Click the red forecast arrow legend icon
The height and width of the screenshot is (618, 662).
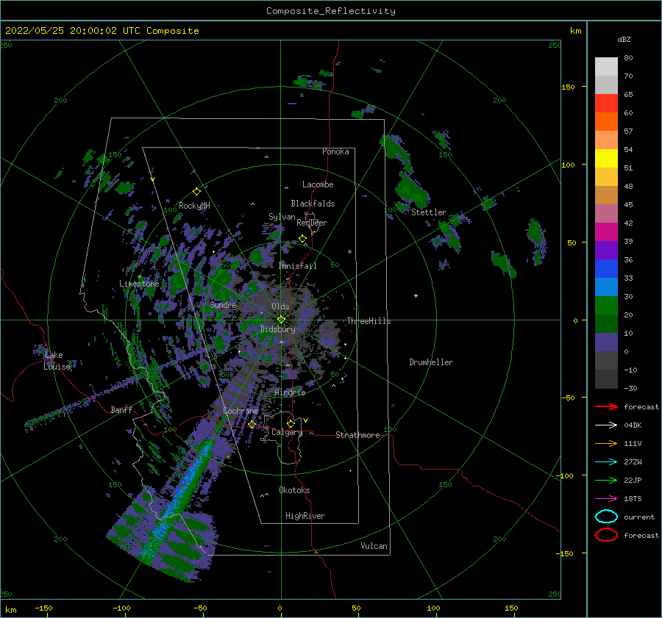[x=606, y=406]
